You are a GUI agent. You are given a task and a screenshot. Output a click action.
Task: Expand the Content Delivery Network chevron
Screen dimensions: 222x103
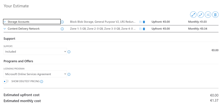5,29
